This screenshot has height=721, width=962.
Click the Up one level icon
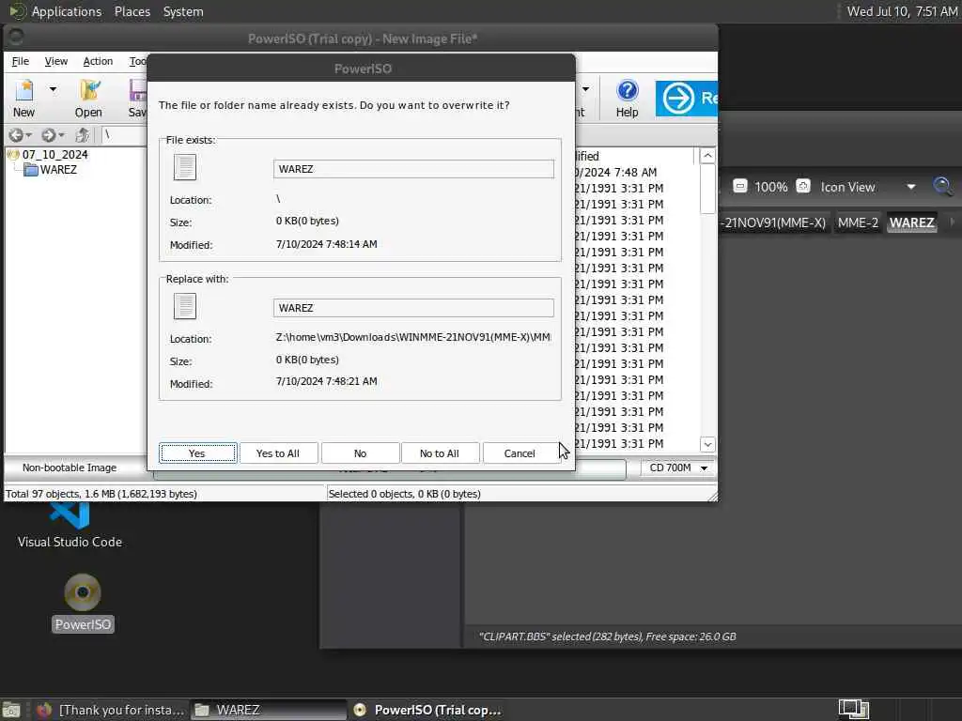[x=83, y=135]
